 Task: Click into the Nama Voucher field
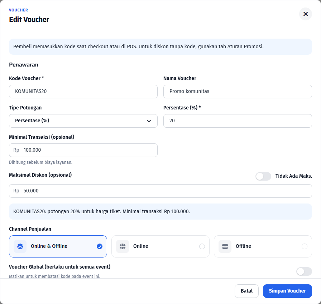[x=238, y=92]
